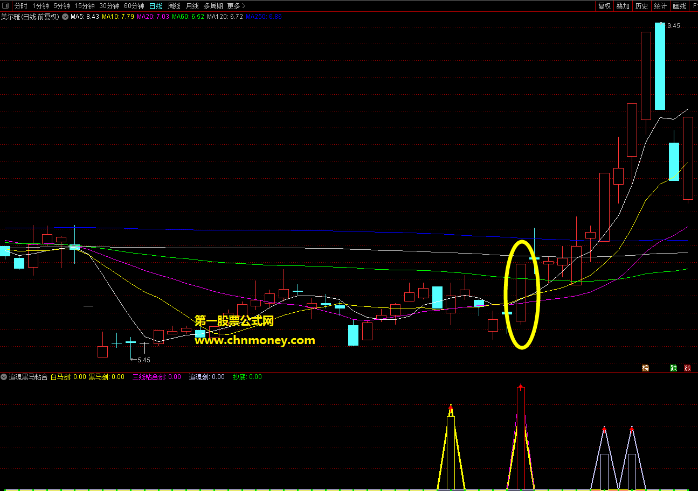Activate the 画线 drawing tools button
Image resolution: width=698 pixels, height=491 pixels.
click(x=679, y=6)
